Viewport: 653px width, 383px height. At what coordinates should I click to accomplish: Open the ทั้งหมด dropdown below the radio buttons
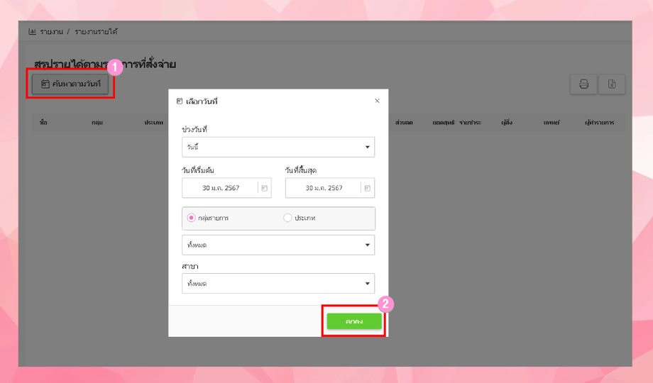(x=278, y=245)
